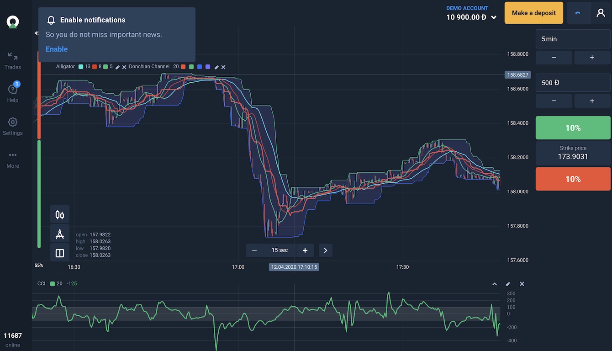The image size is (612, 351).
Task: Click the 500 Đ amount field
Action: pos(573,83)
